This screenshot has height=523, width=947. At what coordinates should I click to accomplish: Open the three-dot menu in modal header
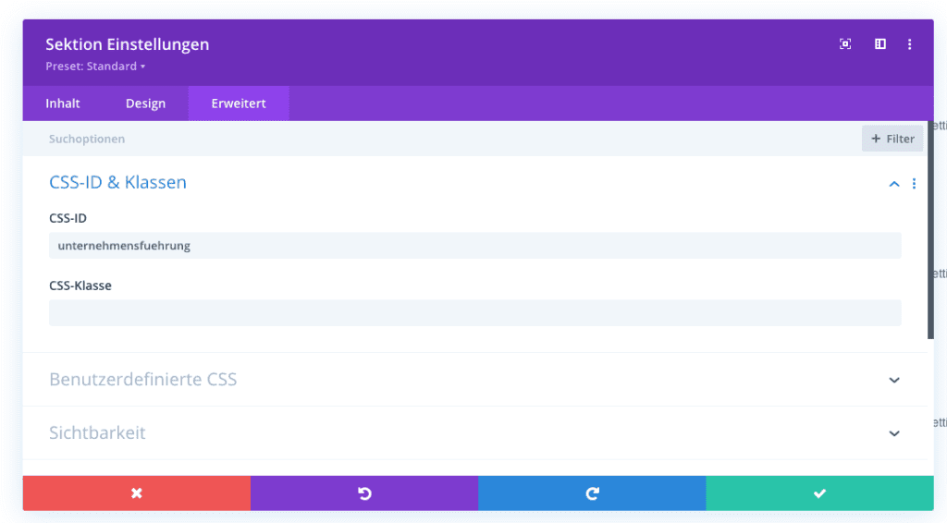(910, 44)
